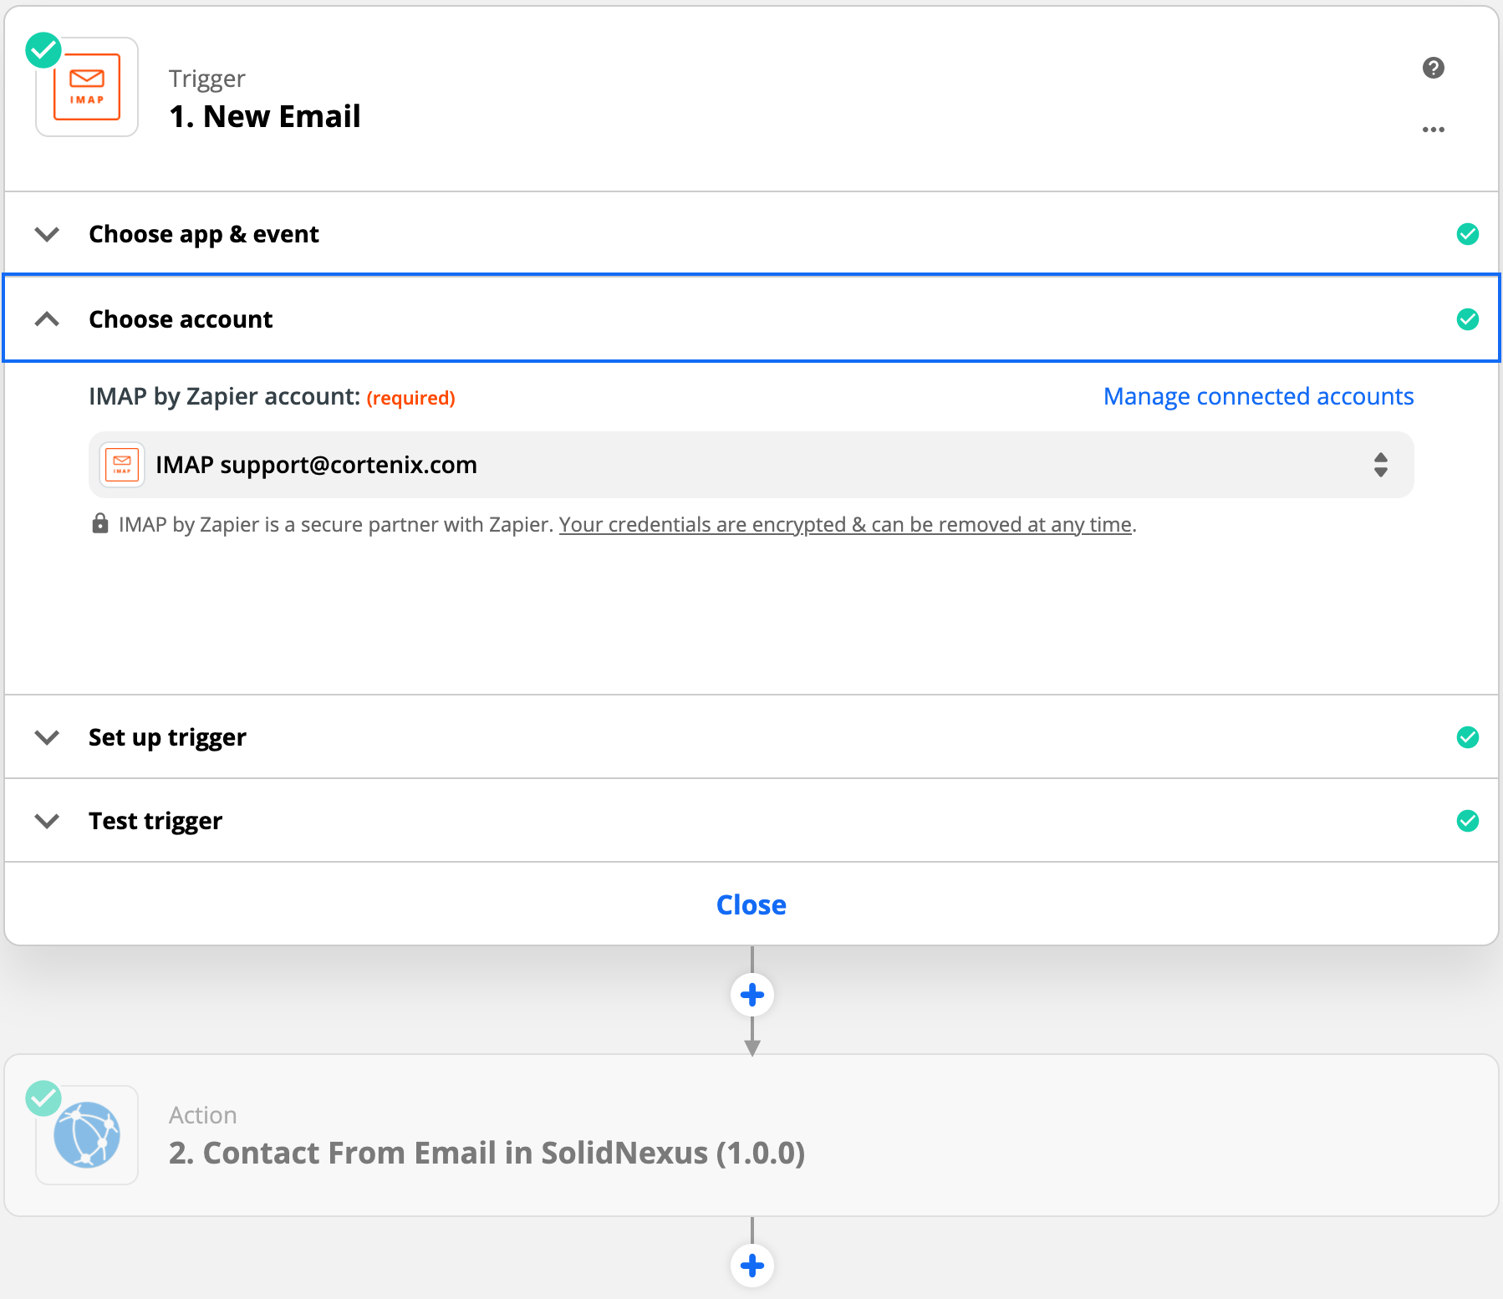Open the Contact From Email in SolidNexus action

pyautogui.click(x=751, y=1135)
